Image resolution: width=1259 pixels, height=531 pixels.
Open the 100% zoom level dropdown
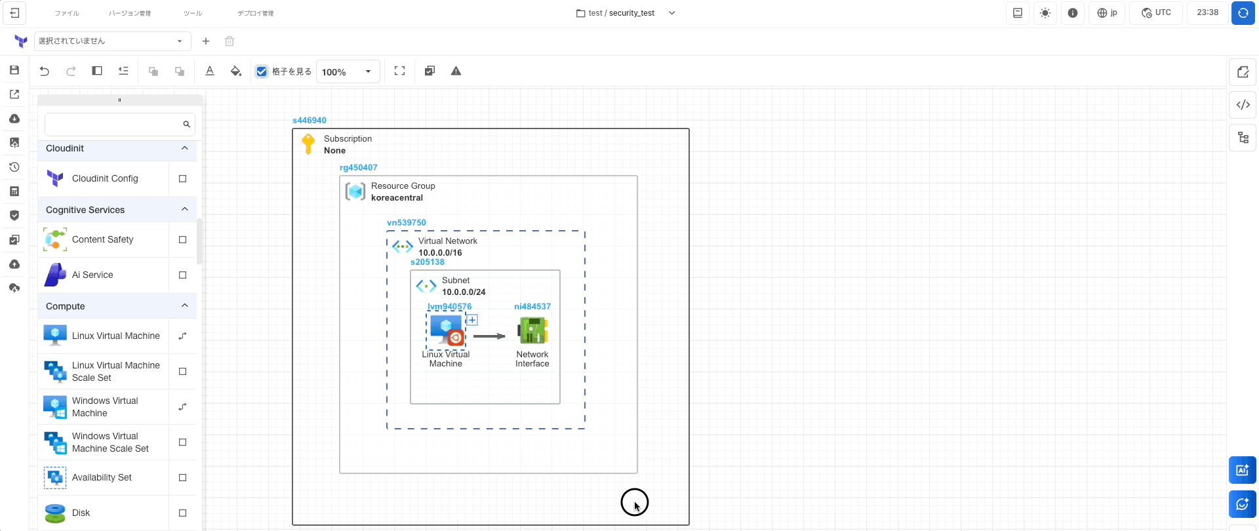pyautogui.click(x=348, y=71)
